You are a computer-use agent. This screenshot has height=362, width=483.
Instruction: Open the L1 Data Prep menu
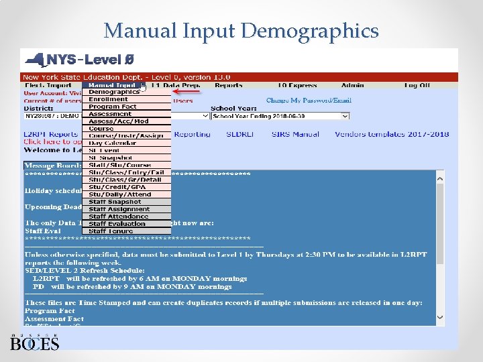176,85
